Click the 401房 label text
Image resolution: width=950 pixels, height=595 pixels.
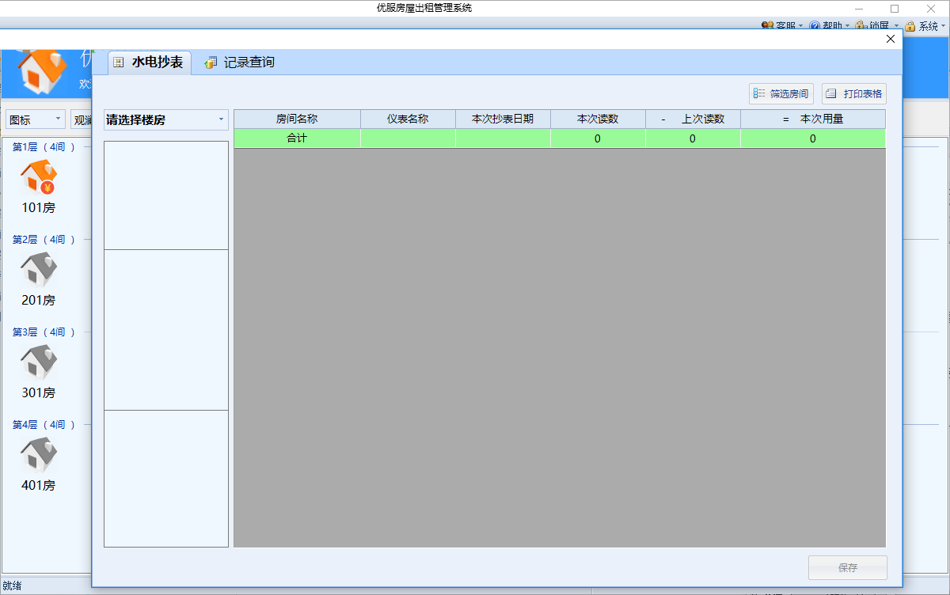(x=39, y=485)
